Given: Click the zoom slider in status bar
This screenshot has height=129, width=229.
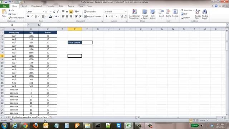Looking at the screenshot, I should click(217, 120).
